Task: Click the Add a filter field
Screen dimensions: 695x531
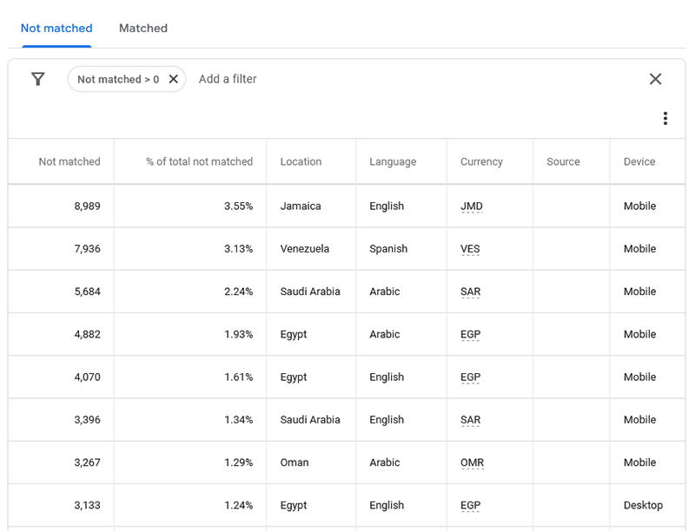Action: click(x=228, y=79)
